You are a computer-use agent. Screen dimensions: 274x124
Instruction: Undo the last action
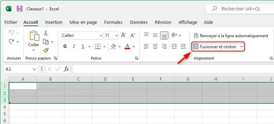[x=11, y=33]
